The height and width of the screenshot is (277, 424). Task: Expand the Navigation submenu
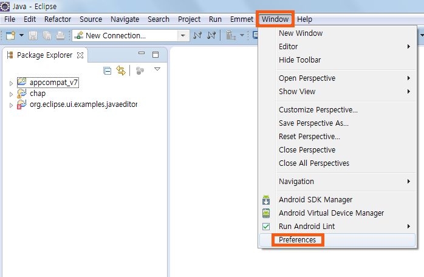(x=338, y=182)
